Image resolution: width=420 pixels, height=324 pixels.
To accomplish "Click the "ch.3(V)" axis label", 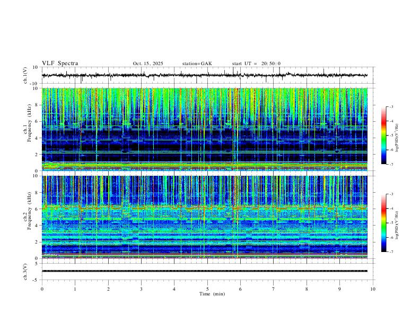I will pos(25,272).
